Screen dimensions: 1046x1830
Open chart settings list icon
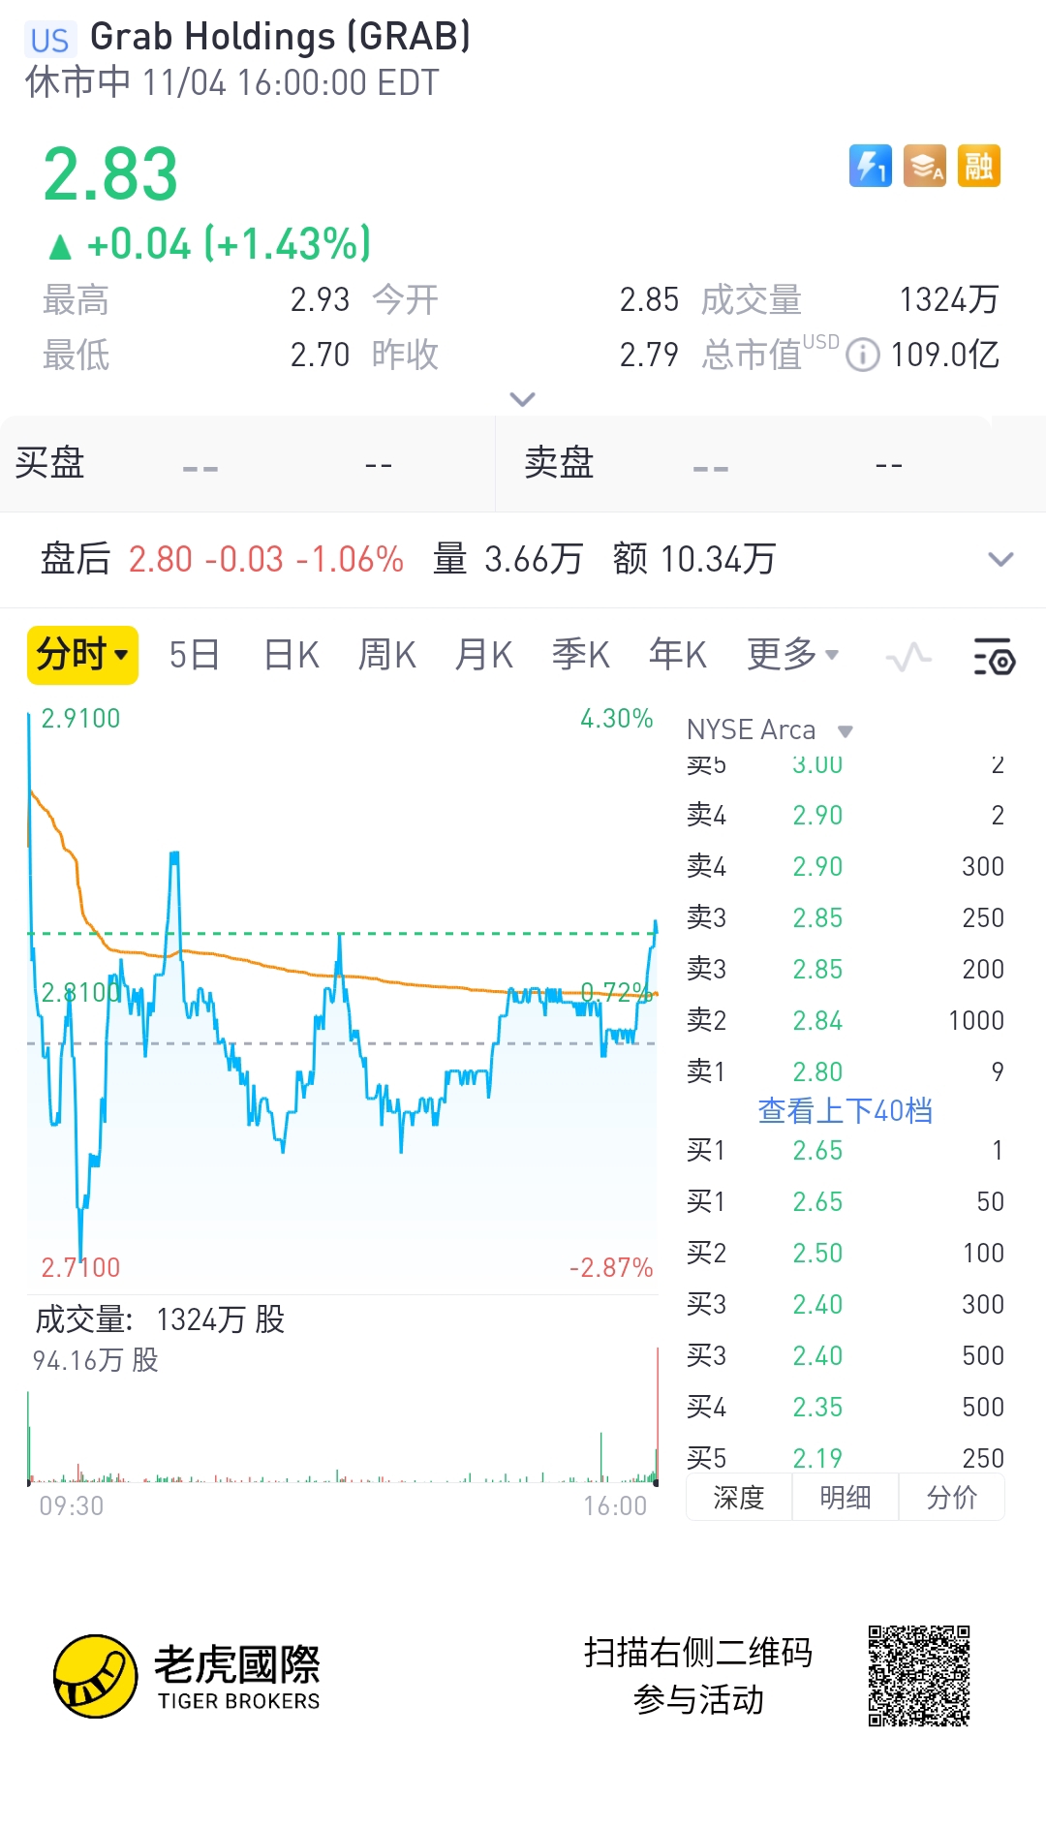coord(994,657)
